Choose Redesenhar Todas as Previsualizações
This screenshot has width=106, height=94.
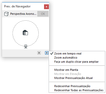point(77,90)
